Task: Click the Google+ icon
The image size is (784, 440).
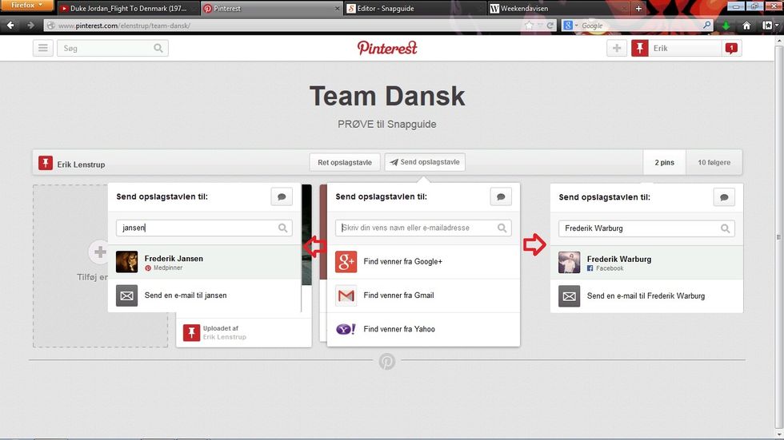Action: pyautogui.click(x=346, y=262)
